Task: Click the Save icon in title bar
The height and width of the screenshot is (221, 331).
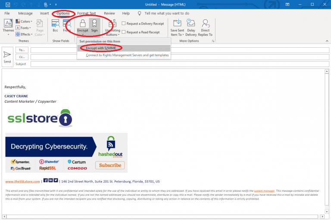Action: [x=5, y=4]
